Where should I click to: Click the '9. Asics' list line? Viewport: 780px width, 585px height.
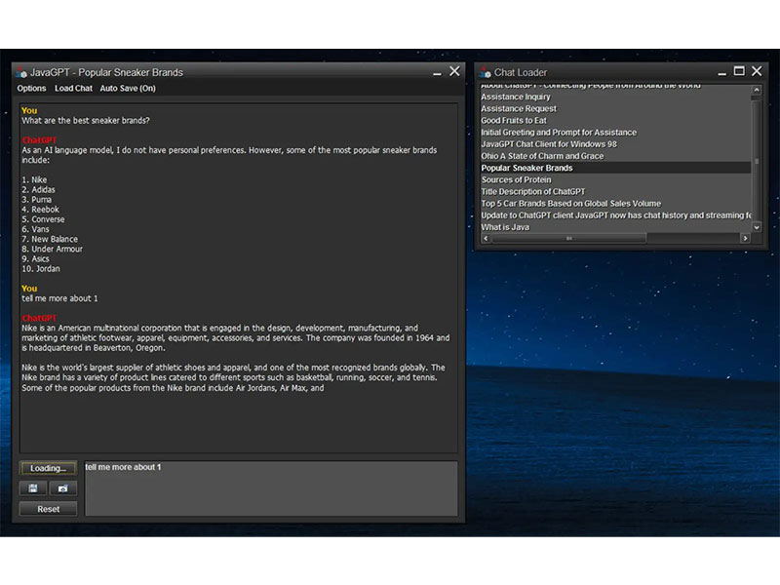click(35, 259)
